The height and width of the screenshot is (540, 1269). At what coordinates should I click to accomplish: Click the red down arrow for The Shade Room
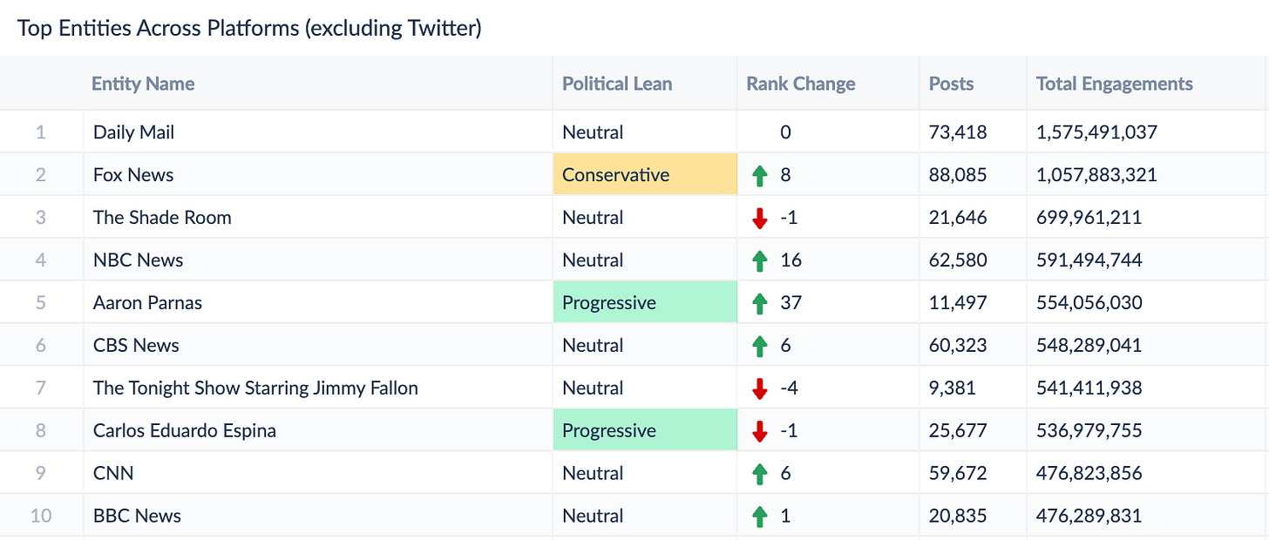(759, 218)
